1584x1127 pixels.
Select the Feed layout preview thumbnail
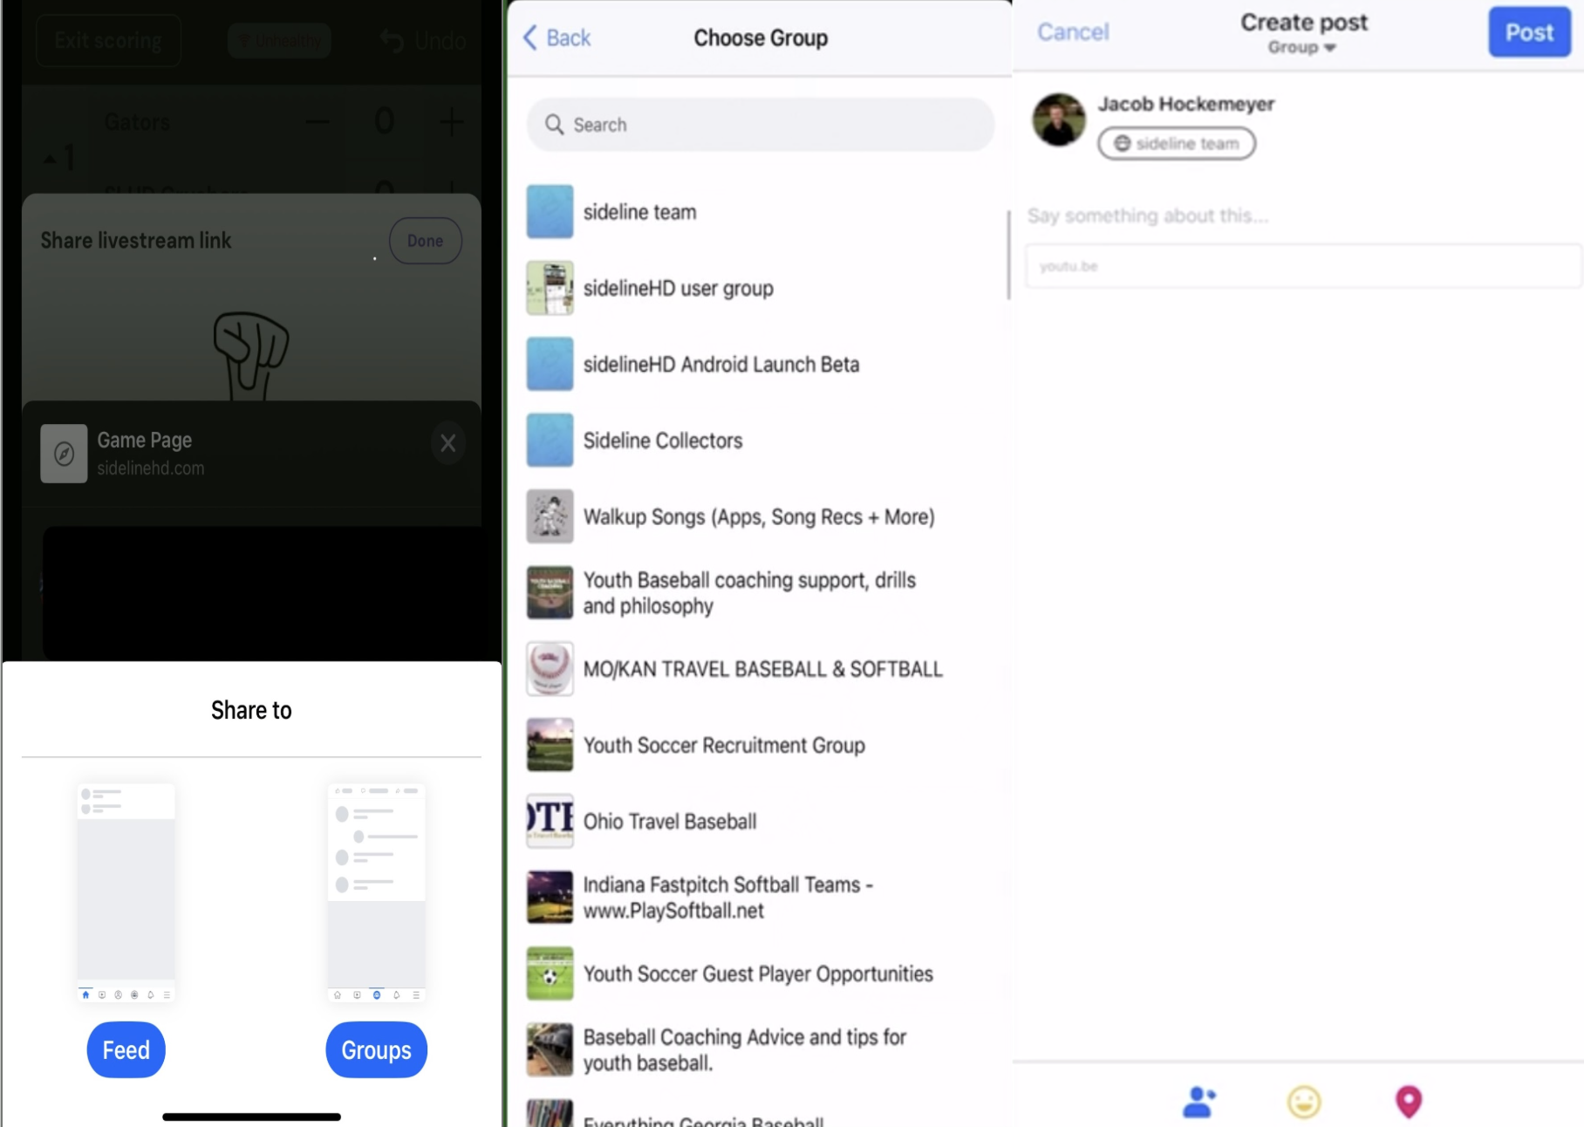click(x=126, y=892)
